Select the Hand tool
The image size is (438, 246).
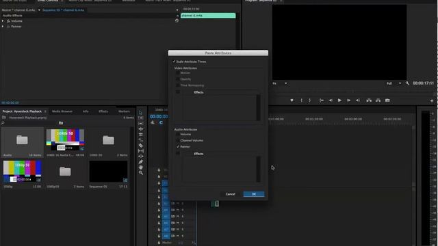[x=141, y=167]
